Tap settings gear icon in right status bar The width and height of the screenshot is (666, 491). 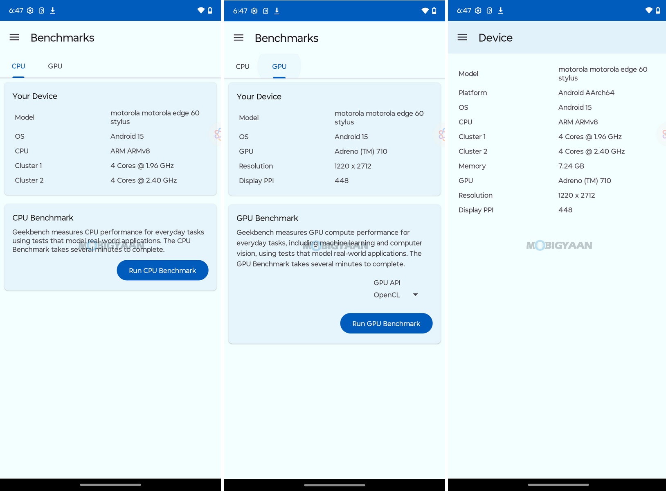click(x=478, y=11)
